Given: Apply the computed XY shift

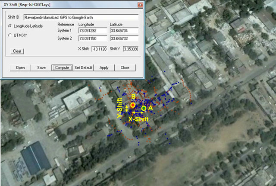Looking at the screenshot, I should tap(104, 67).
